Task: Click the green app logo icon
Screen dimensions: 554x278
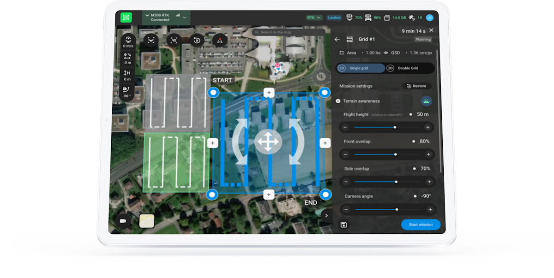Action: pyautogui.click(x=126, y=17)
